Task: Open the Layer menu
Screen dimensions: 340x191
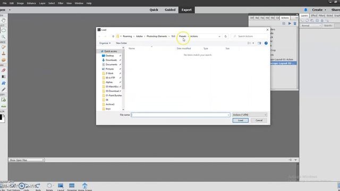Action: 42,3
